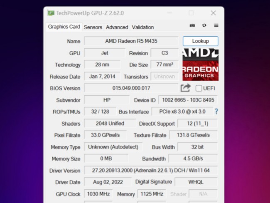Click the 'Digital Signature' label
Image resolution: width=270 pixels, height=203 pixels.
point(154,182)
